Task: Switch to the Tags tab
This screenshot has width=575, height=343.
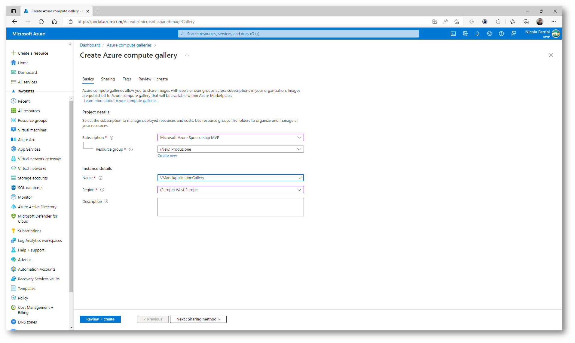Action: [127, 79]
